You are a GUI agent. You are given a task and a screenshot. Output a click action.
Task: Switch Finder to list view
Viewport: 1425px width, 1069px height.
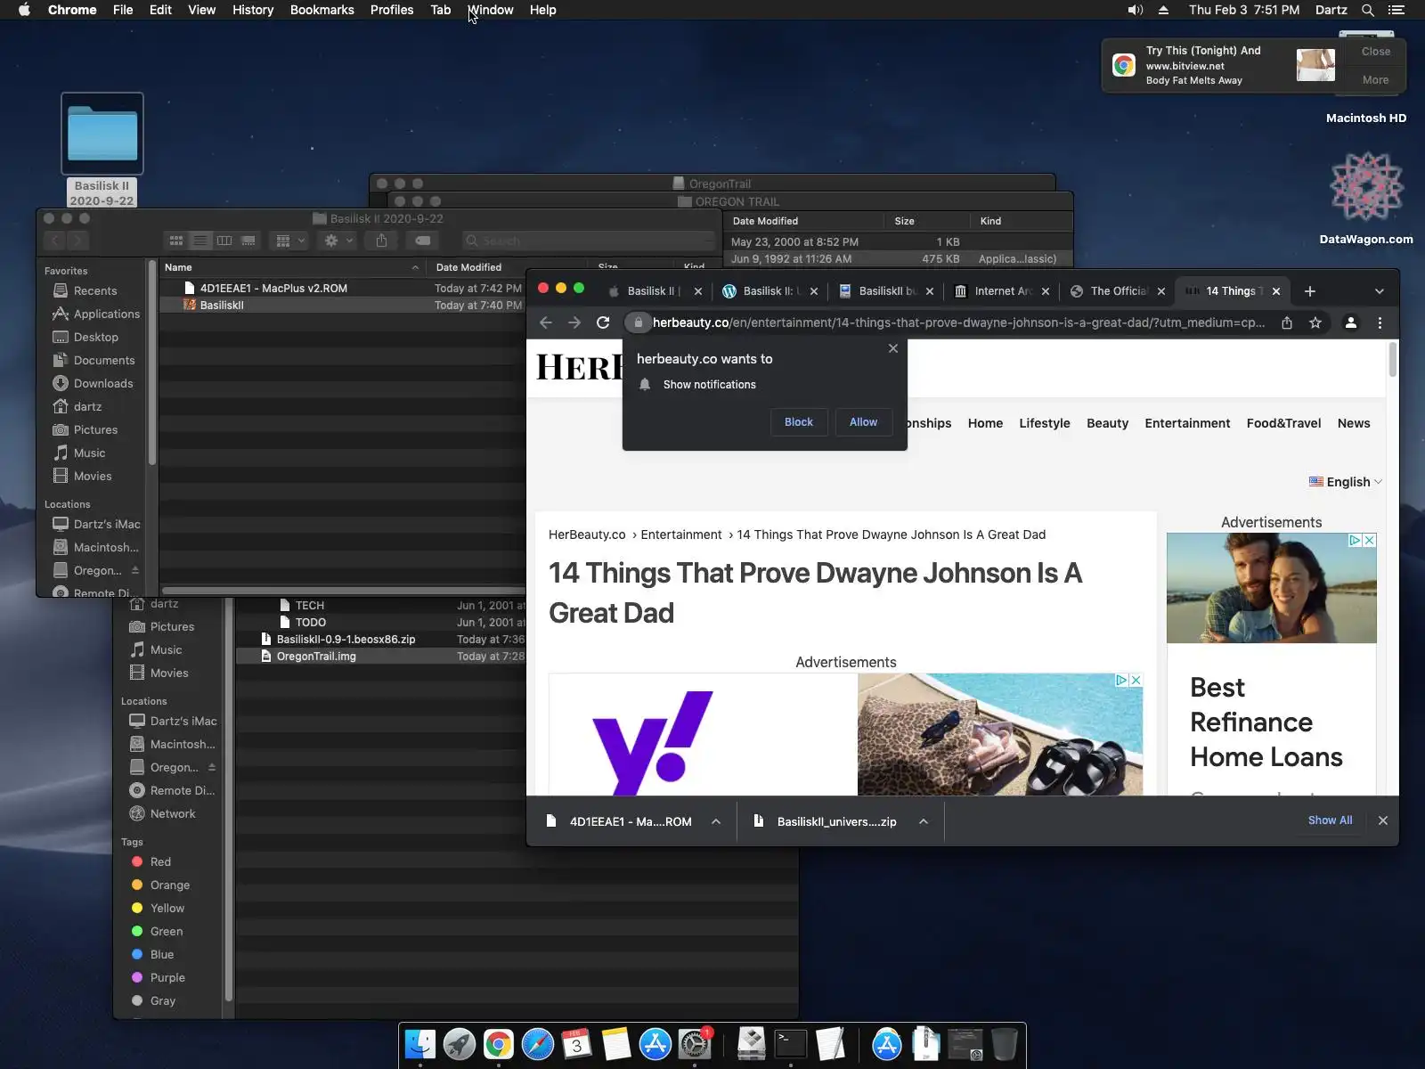200,241
